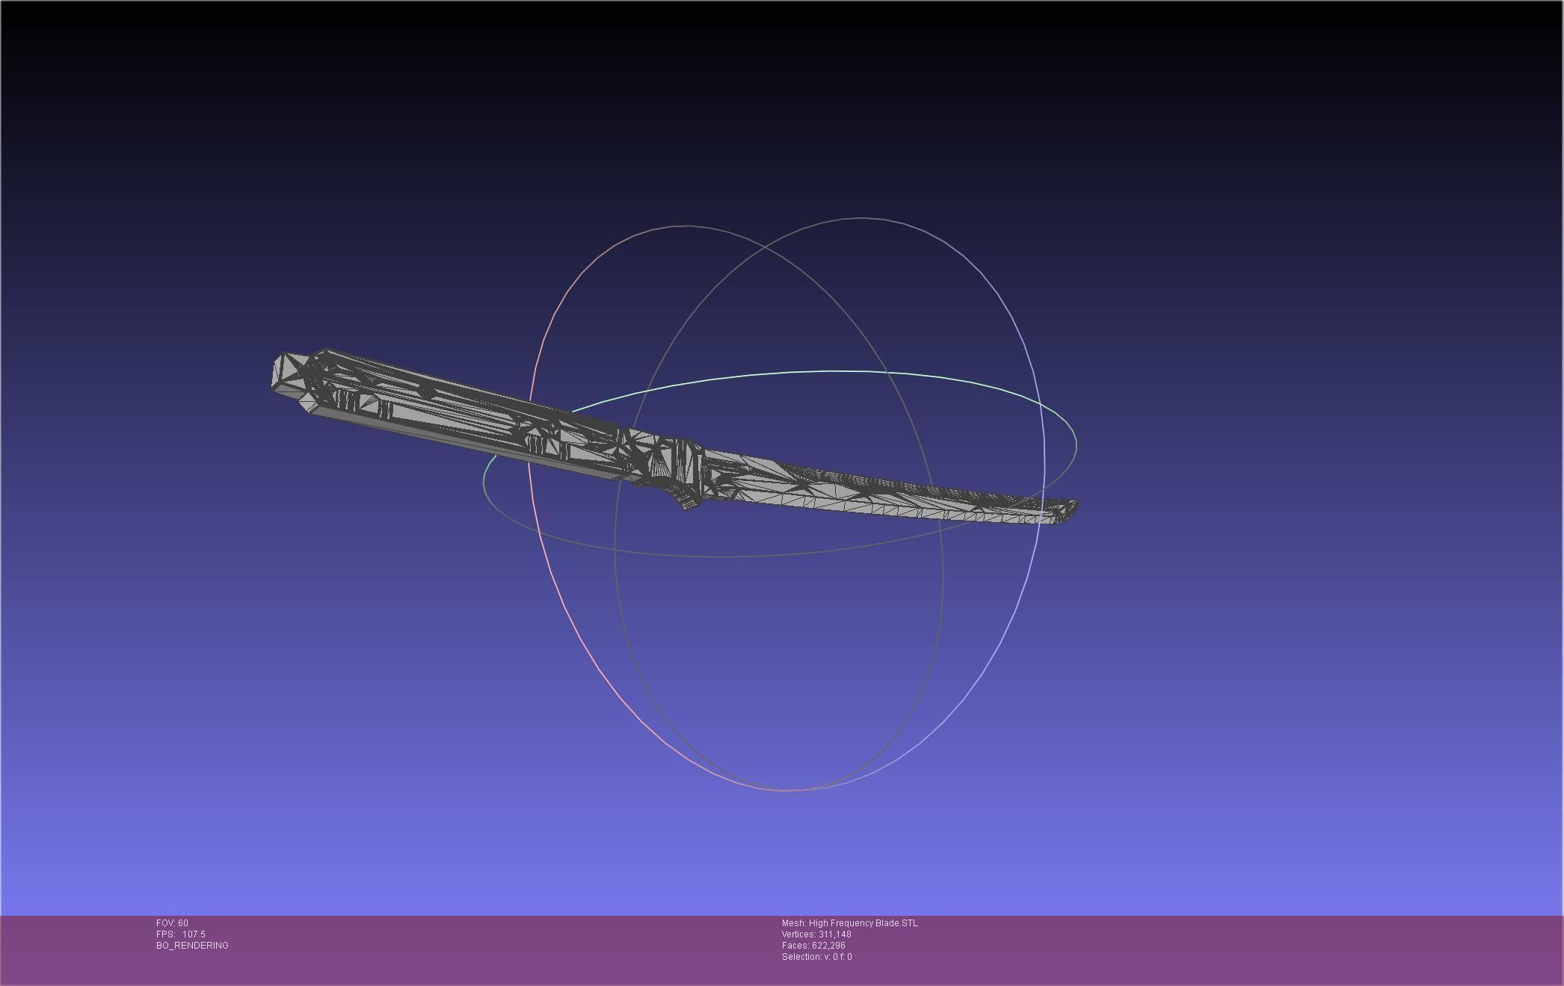Click the BO_RENDERING status text
The image size is (1564, 986).
192,946
